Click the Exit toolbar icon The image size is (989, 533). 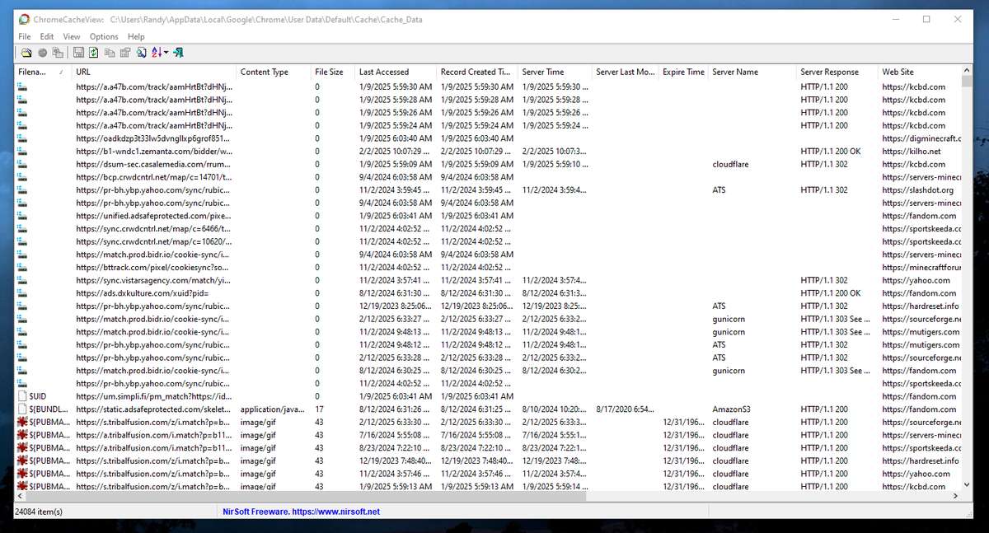(x=178, y=53)
